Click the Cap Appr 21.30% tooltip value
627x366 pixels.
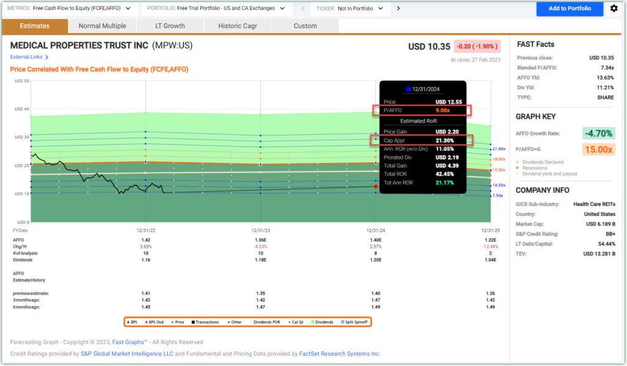(x=445, y=140)
